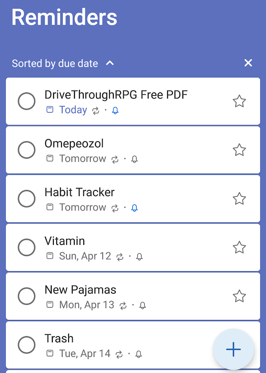Open the Habit Tracker task details
266x373 pixels.
pos(80,192)
